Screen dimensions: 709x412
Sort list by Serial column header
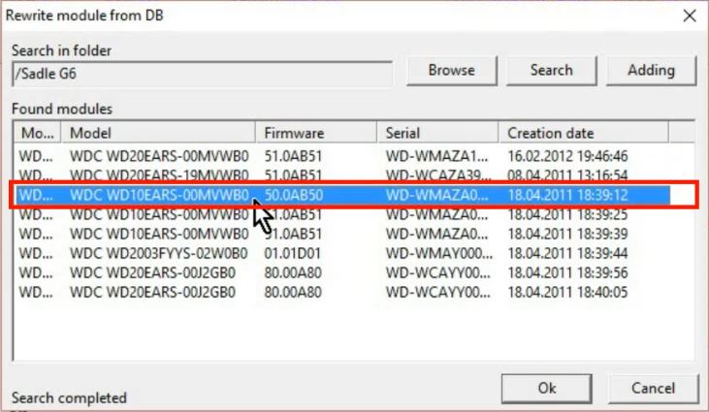click(x=438, y=133)
